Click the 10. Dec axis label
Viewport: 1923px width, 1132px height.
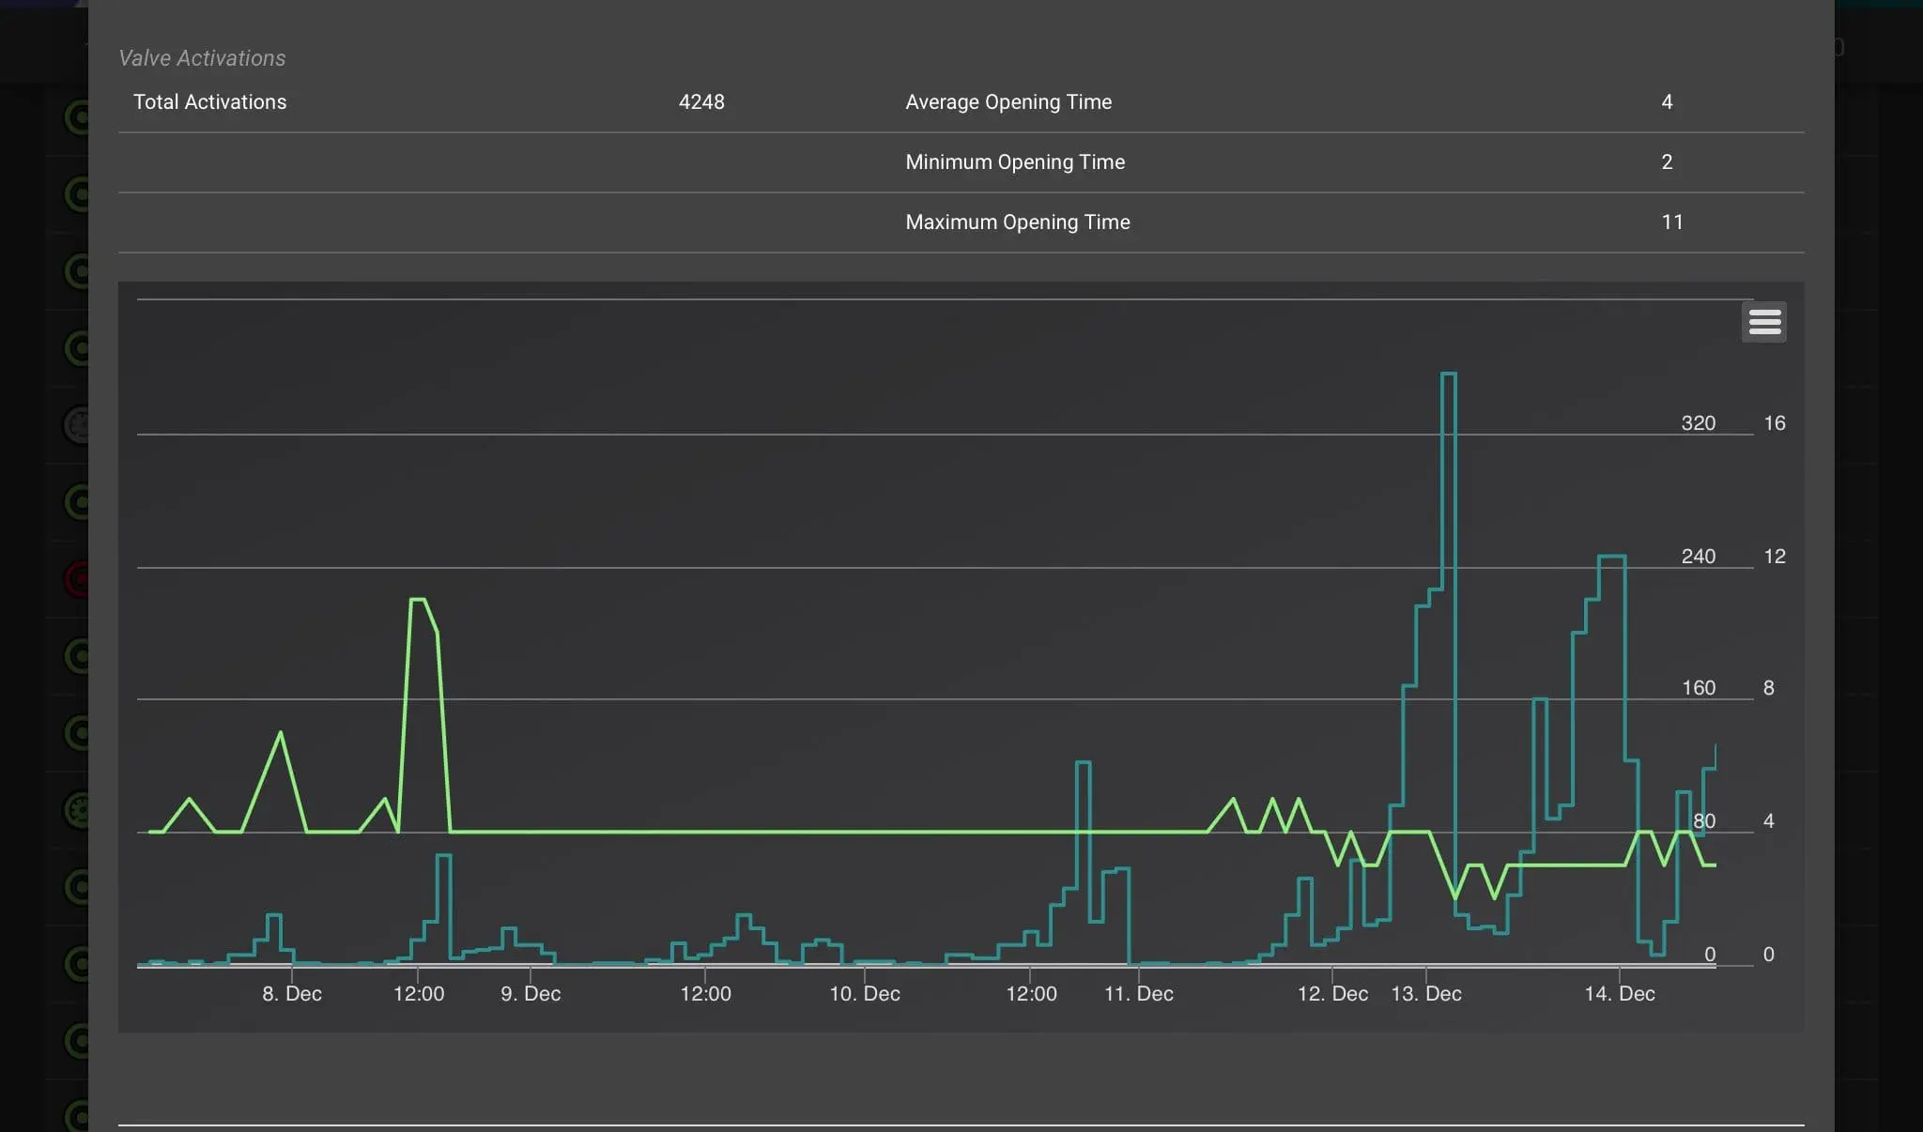(865, 993)
